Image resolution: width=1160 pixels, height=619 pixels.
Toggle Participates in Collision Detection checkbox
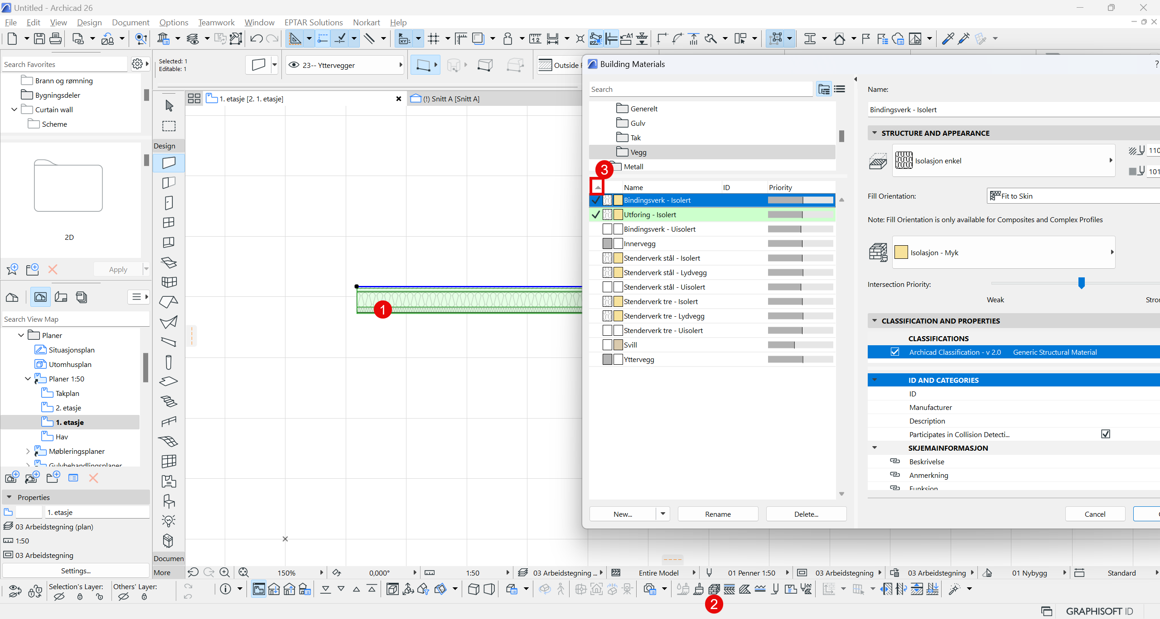click(x=1106, y=434)
